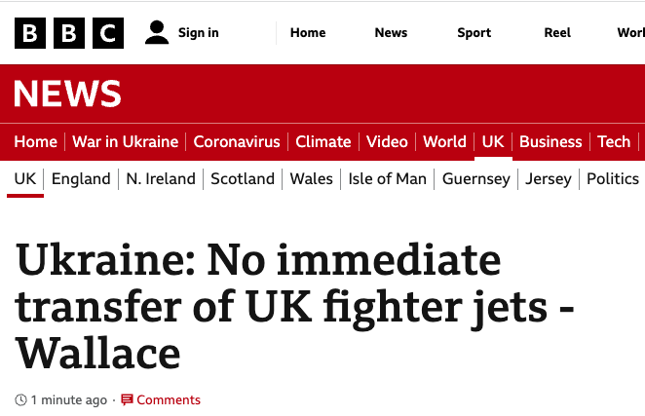Click the BBC logo blocks
Viewport: 645px width, 416px height.
[x=69, y=33]
